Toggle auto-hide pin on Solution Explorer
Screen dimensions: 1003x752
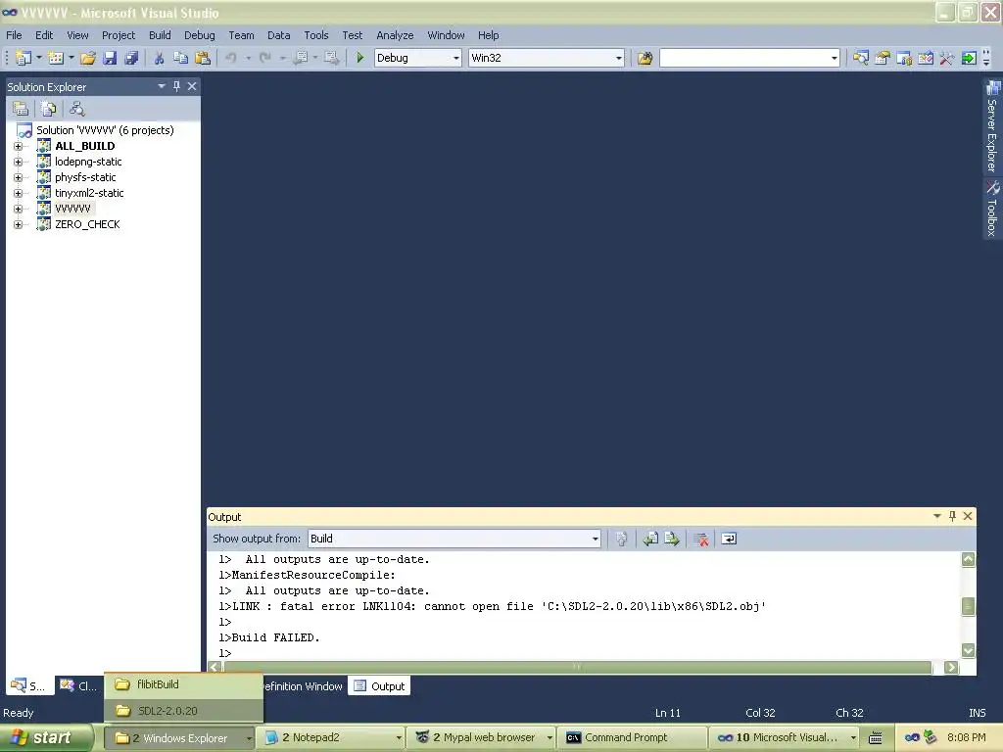coord(176,86)
